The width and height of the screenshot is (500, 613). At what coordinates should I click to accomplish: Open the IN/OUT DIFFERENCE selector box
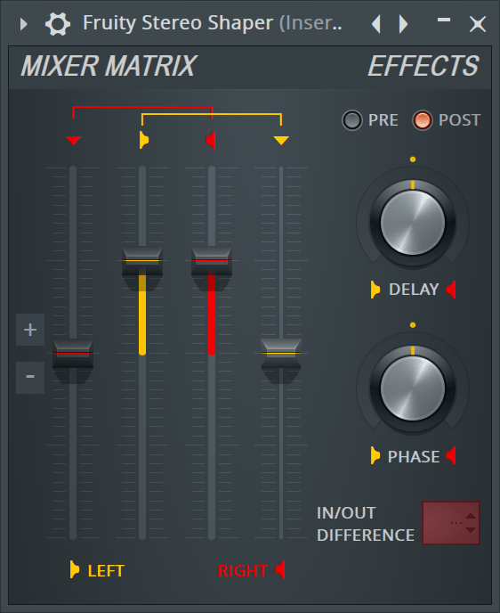pyautogui.click(x=451, y=523)
